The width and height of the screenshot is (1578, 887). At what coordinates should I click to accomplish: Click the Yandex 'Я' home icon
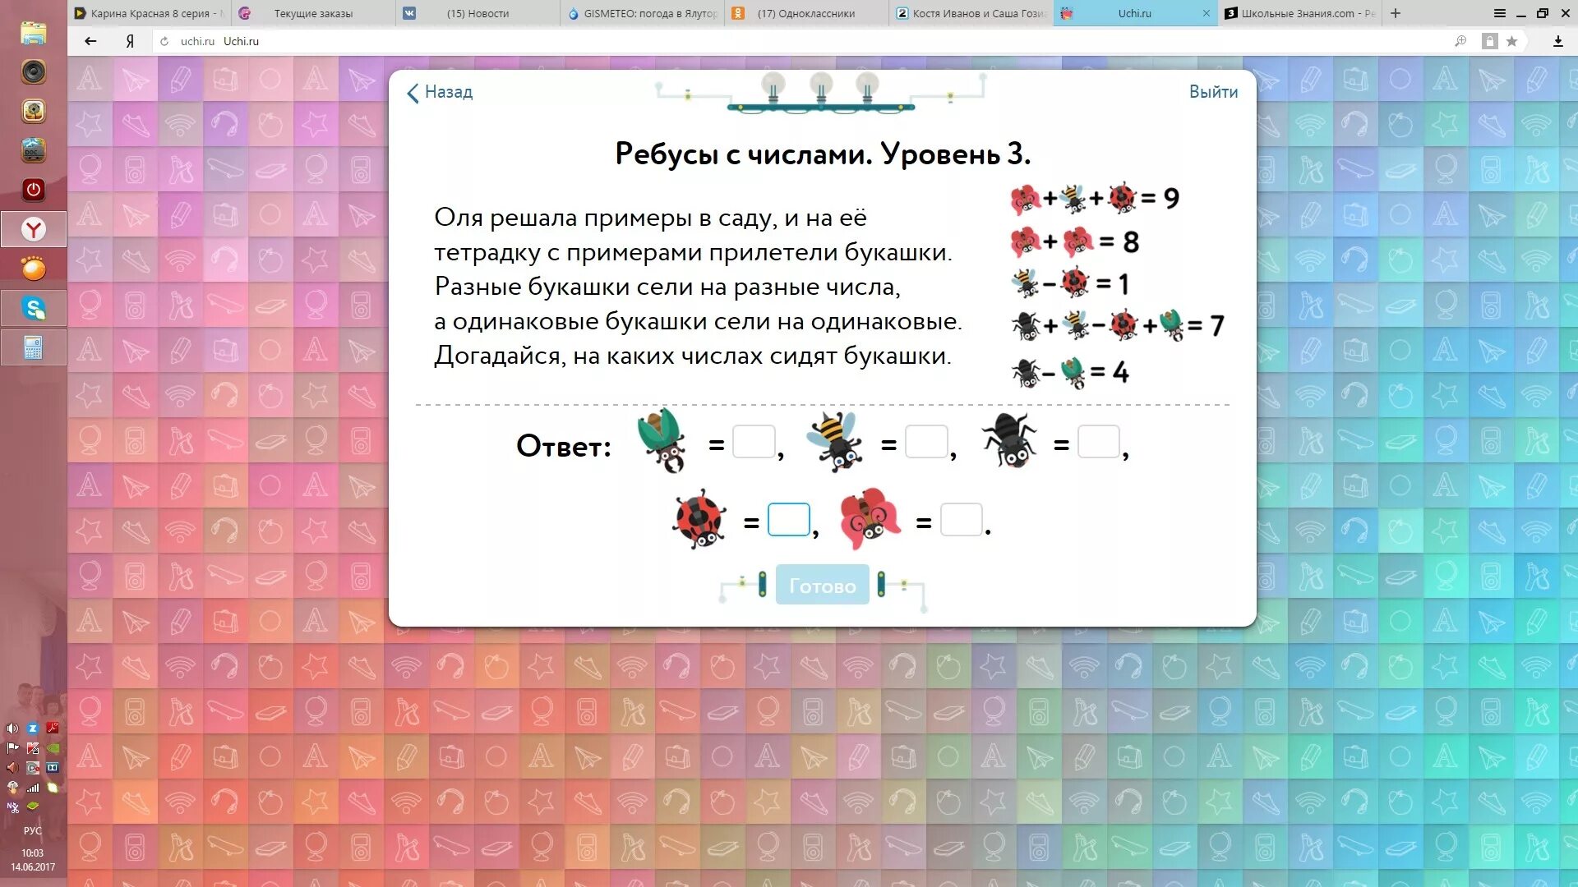(130, 41)
